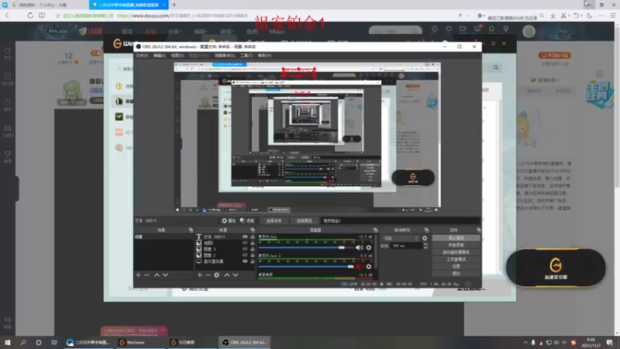Open the 场景集合(S) menu in OBS
Screen dimensions: 620x349
point(225,55)
